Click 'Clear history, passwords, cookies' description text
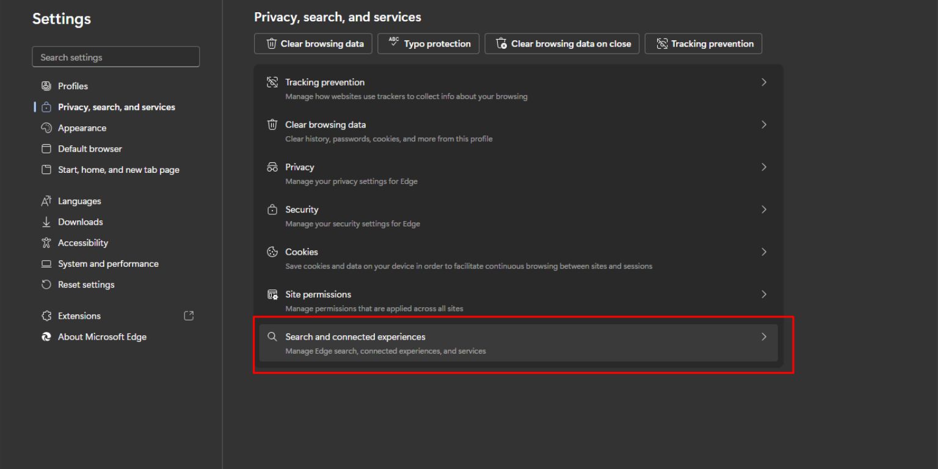This screenshot has height=469, width=938. tap(388, 139)
